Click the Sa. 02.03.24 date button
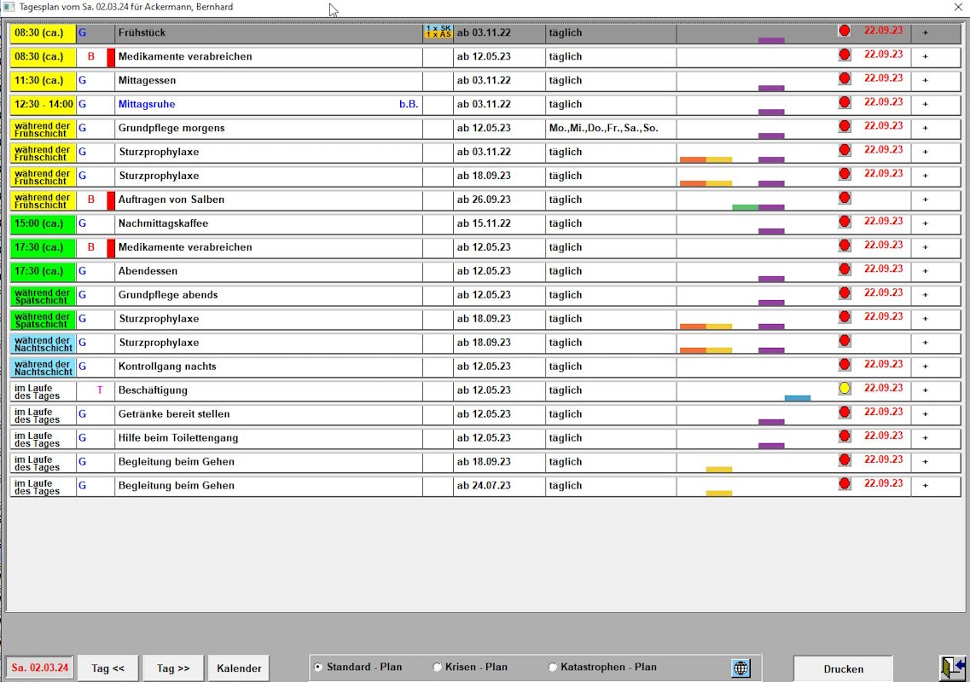 tap(39, 668)
